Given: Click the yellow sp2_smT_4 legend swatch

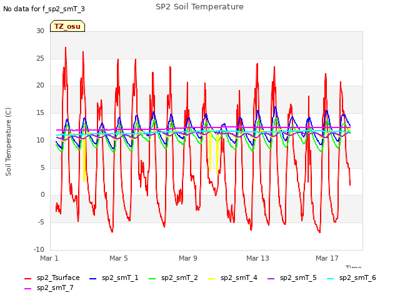Looking at the screenshot, I should [212, 279].
